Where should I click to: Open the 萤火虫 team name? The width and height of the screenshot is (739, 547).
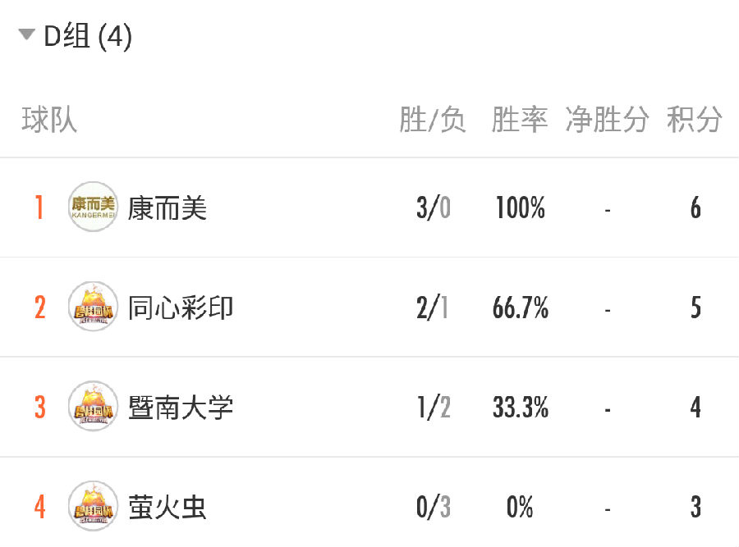(168, 507)
